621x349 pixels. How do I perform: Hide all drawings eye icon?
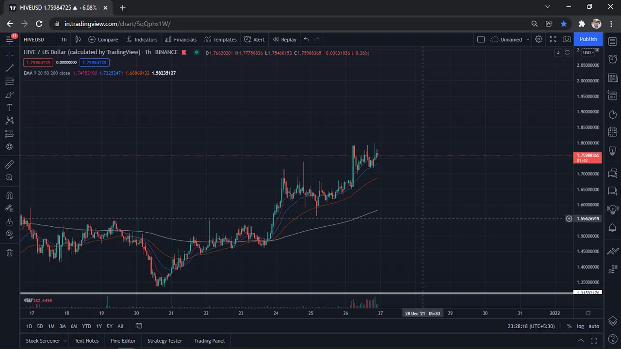9,235
